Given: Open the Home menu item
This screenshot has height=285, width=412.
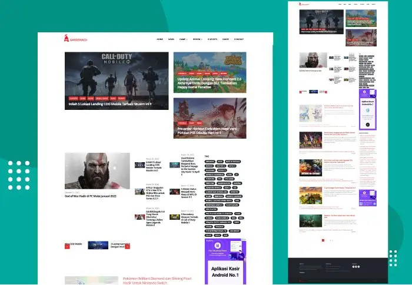Looking at the screenshot, I should [x=160, y=39].
